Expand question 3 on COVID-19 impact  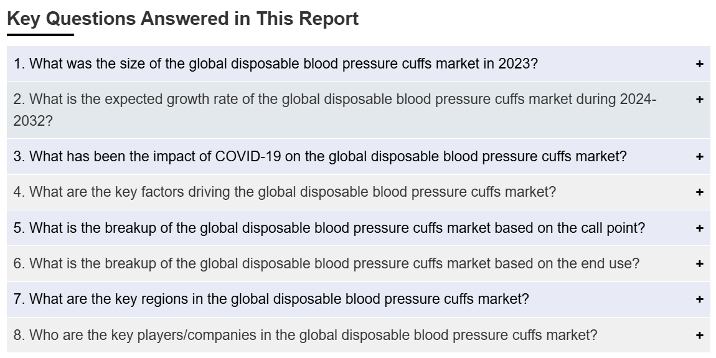click(x=320, y=156)
